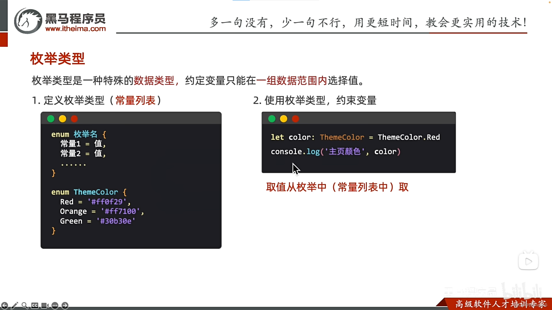Click console.log line in code block
The image size is (552, 310).
coord(335,152)
